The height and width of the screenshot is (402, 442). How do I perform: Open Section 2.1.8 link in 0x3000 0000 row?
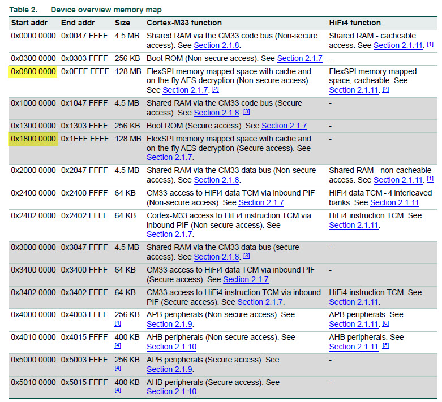(217, 257)
